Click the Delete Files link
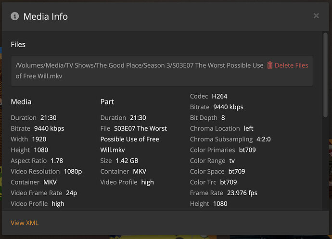 point(292,65)
